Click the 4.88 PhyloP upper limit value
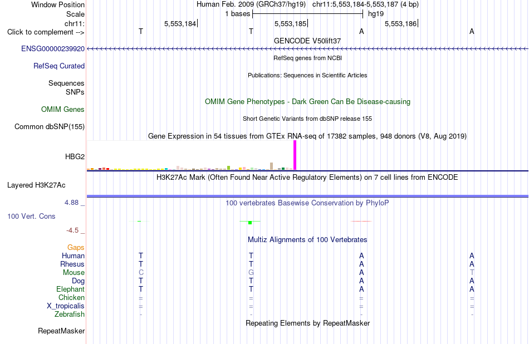529x344 pixels. (71, 203)
